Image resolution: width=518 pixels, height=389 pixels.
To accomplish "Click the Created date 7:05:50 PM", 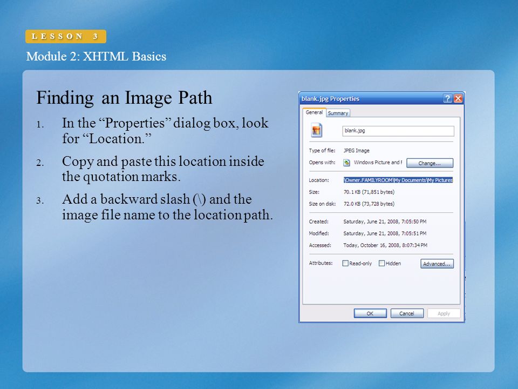I will pyautogui.click(x=385, y=222).
